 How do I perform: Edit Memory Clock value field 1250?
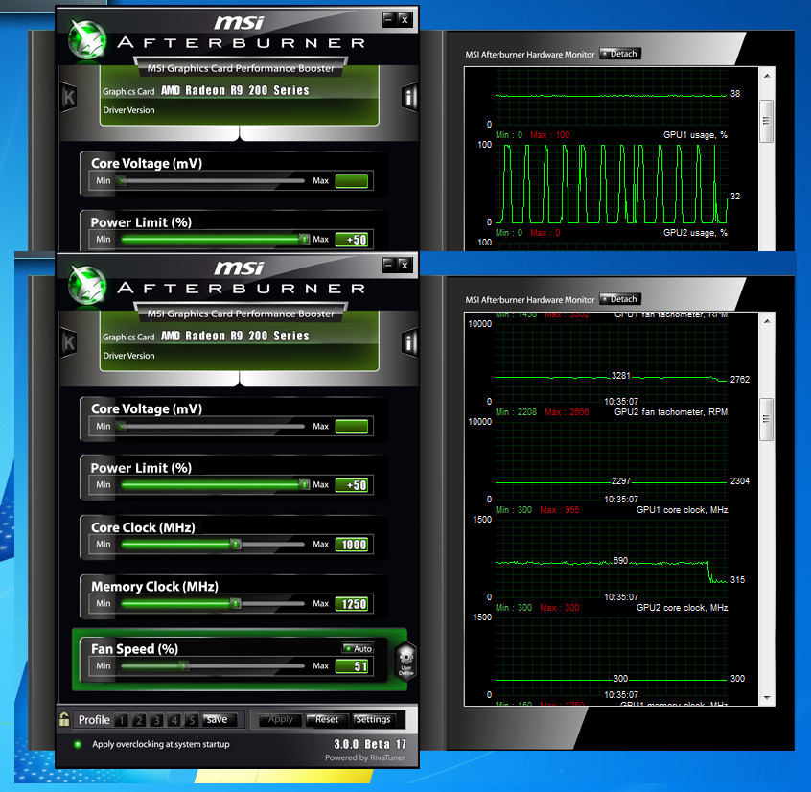[352, 604]
